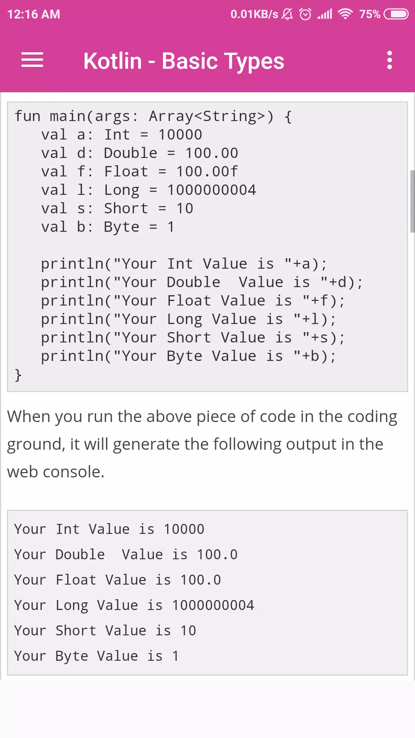The image size is (415, 738).
Task: Click the Kotlin - Basic Types title
Action: click(184, 61)
